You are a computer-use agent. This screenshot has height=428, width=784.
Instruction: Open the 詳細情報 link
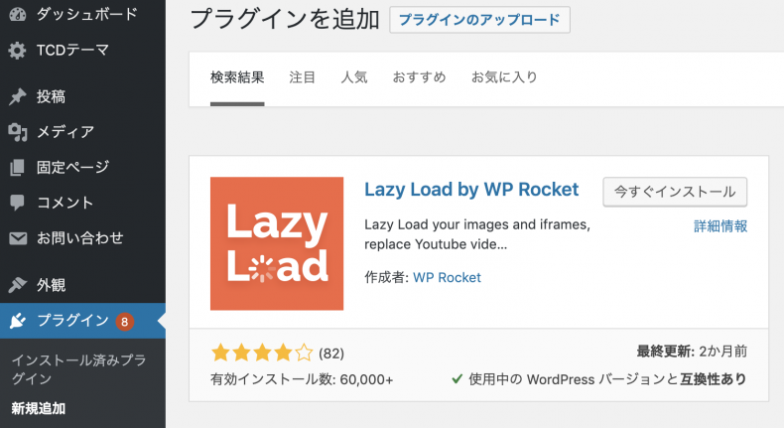tap(720, 226)
